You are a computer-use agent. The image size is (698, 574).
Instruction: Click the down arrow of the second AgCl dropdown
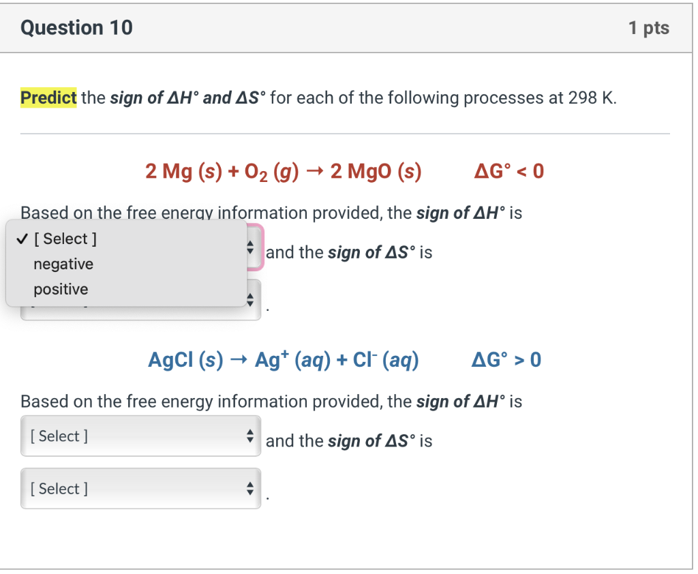[252, 492]
